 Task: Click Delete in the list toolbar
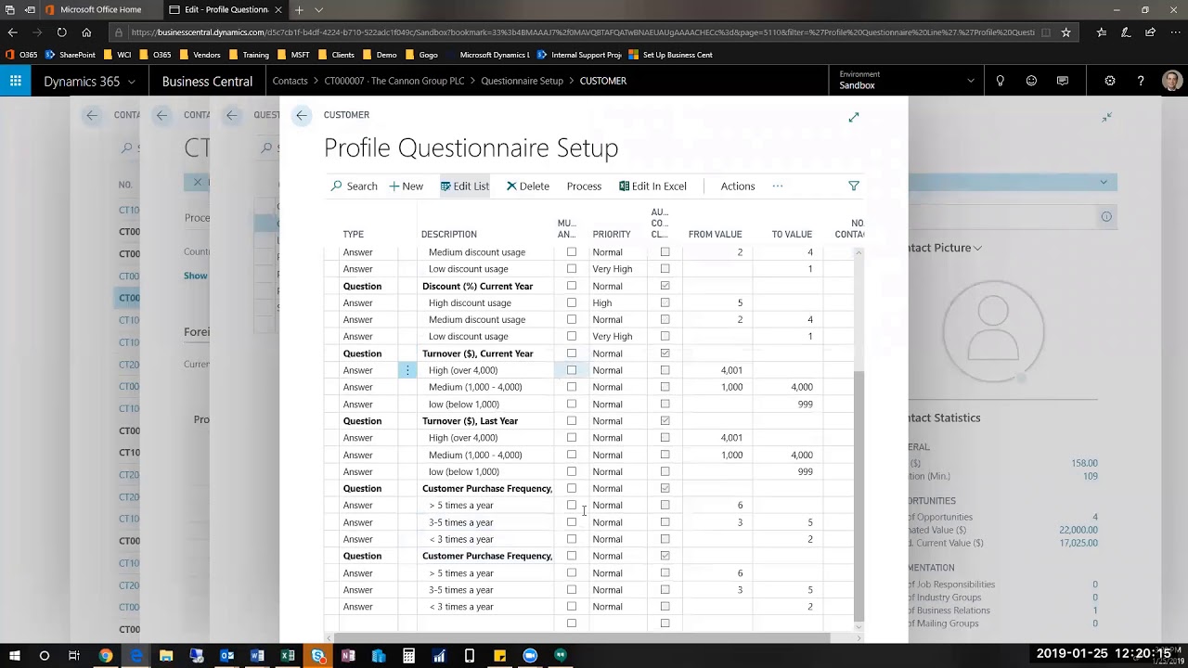(x=528, y=186)
